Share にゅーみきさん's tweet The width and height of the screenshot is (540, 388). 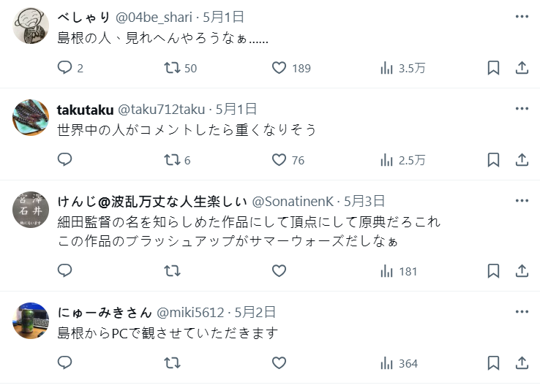(522, 363)
